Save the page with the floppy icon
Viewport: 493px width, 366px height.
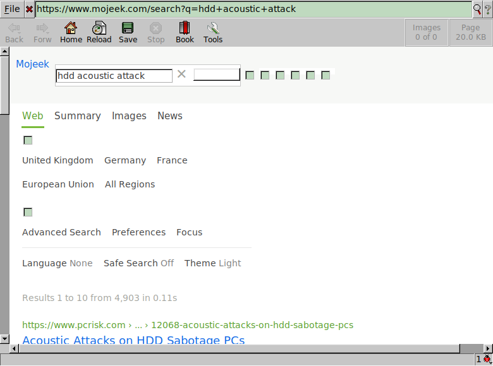click(x=128, y=33)
